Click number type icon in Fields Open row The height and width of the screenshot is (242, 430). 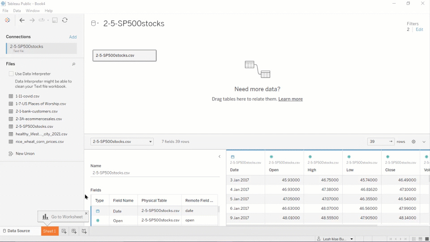coord(98,220)
